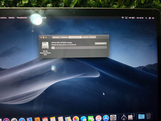Screen dimensions: 161x121
Task: Launch FaceTime green icon in Dock
Action: point(91,118)
